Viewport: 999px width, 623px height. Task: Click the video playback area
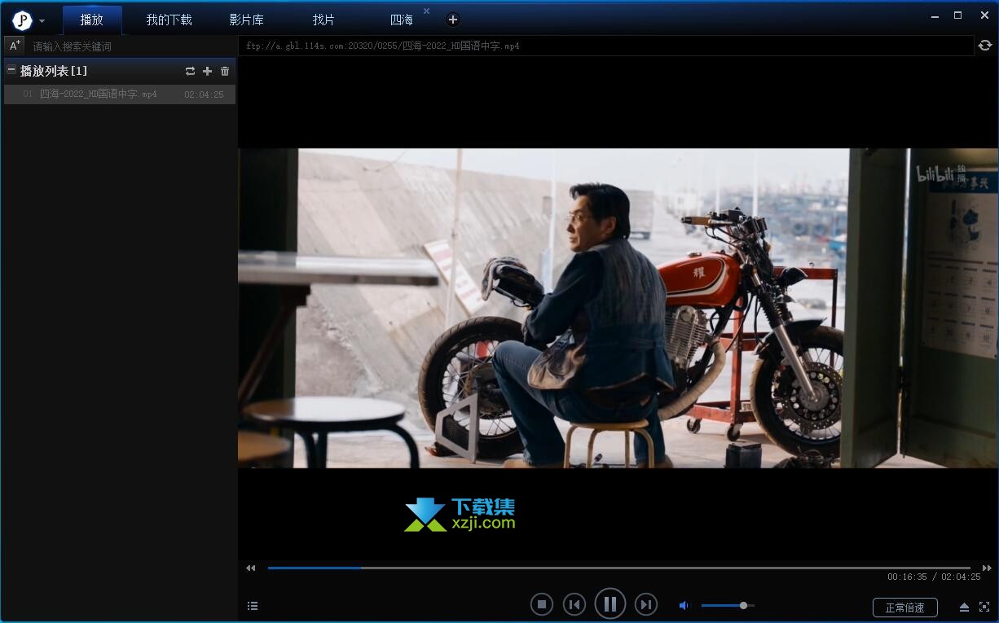tap(618, 308)
